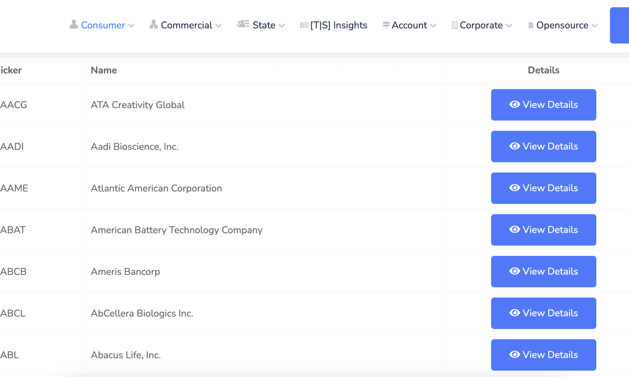Screen dimensions: 629x377
Task: Select ticker AADI
Action: pyautogui.click(x=12, y=146)
